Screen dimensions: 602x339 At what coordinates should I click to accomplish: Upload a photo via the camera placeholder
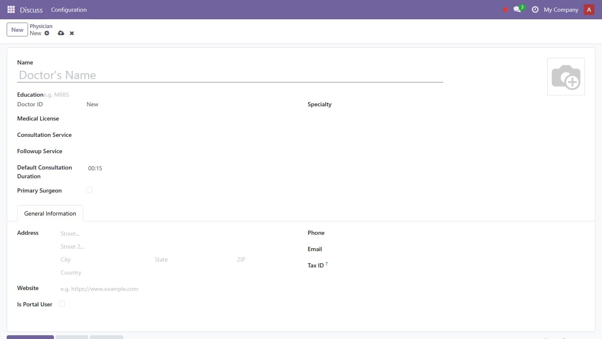[x=566, y=77]
